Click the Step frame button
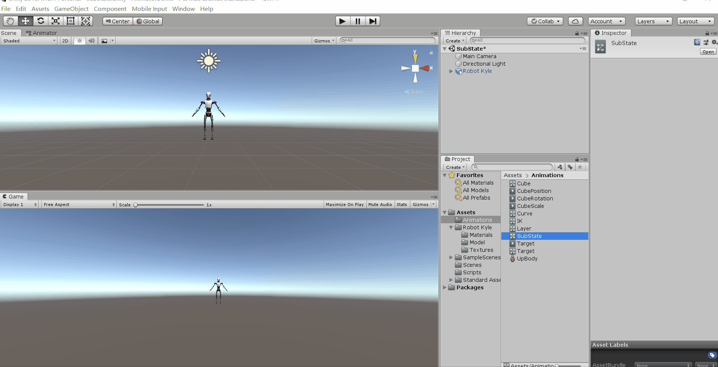The image size is (718, 367). click(x=373, y=21)
